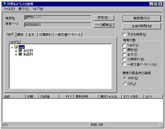Select the AND(G) radio button

pyautogui.click(x=125, y=78)
